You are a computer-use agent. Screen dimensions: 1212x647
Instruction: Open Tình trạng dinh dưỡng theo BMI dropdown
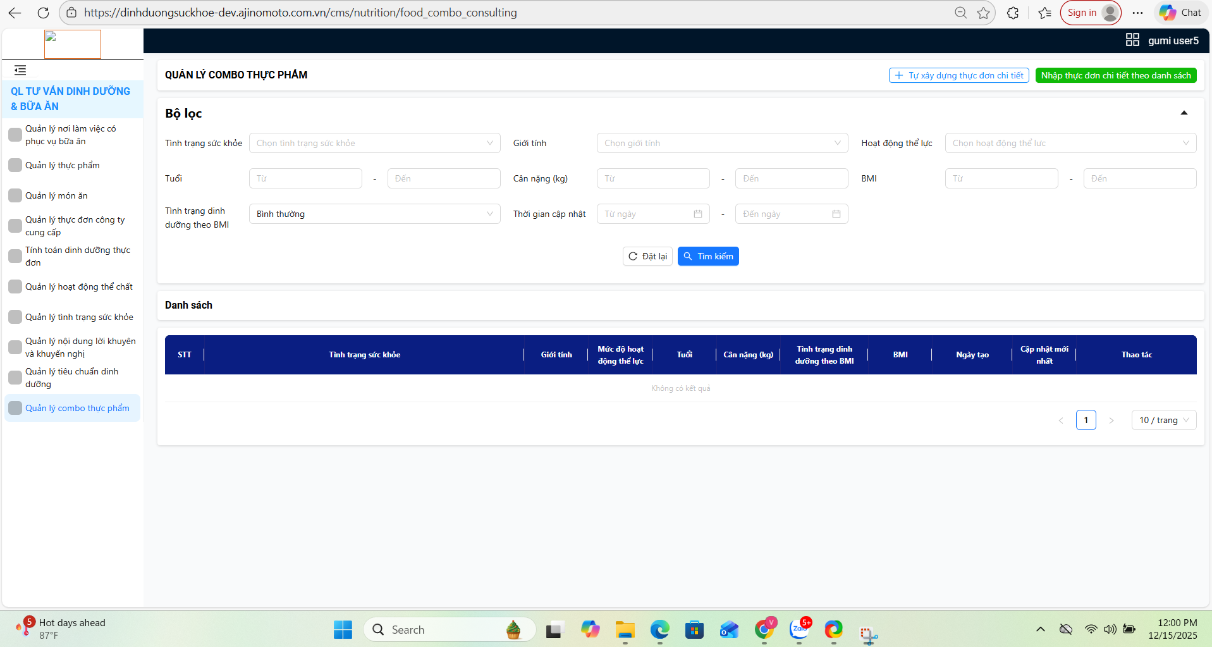[x=374, y=214]
